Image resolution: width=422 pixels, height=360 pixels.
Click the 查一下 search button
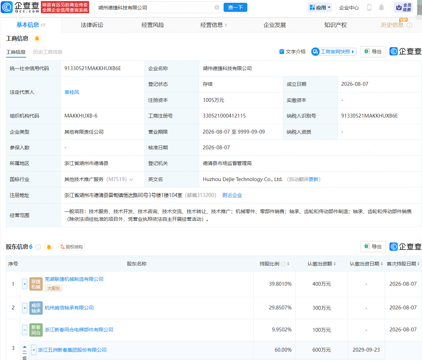click(235, 7)
